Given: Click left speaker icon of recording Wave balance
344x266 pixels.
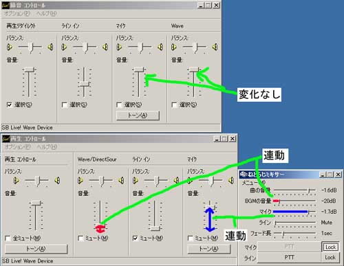Looking at the screenshot, I should click(x=174, y=47).
